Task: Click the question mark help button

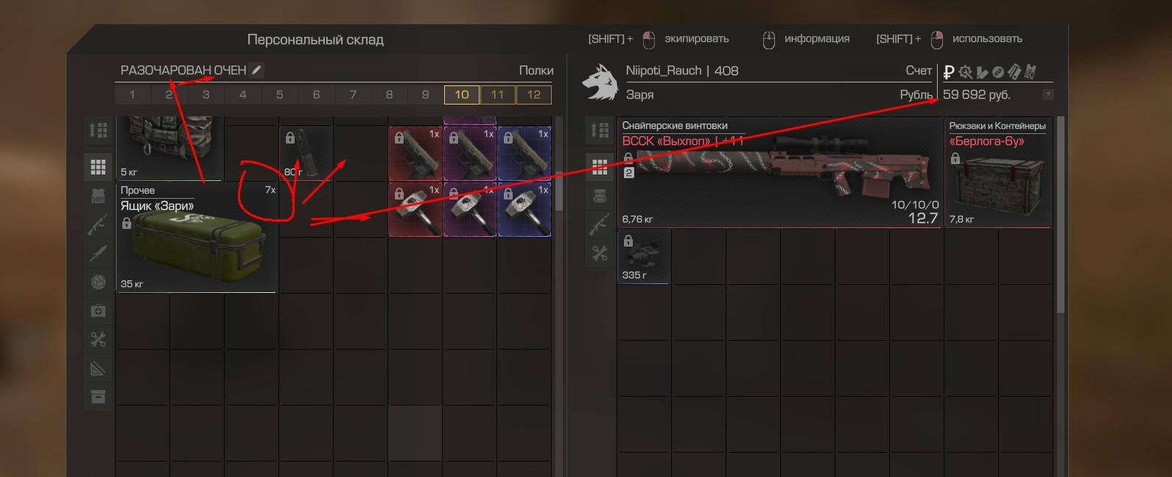Action: (1048, 94)
